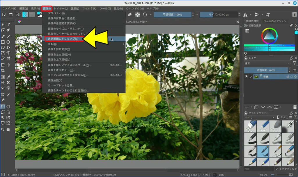Pick the Elliptical selection tool

click(x=8, y=107)
